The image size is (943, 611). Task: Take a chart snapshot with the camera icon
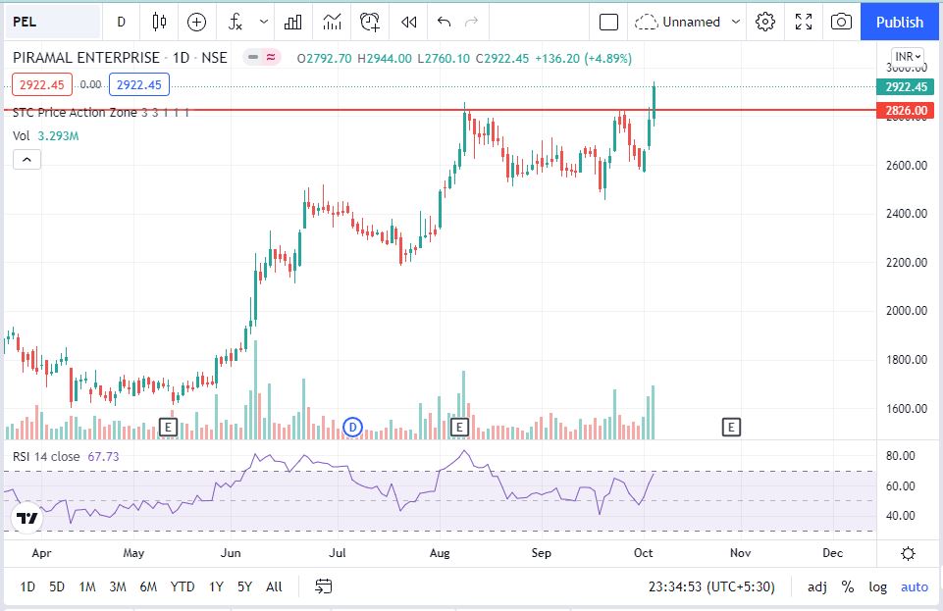(x=841, y=22)
